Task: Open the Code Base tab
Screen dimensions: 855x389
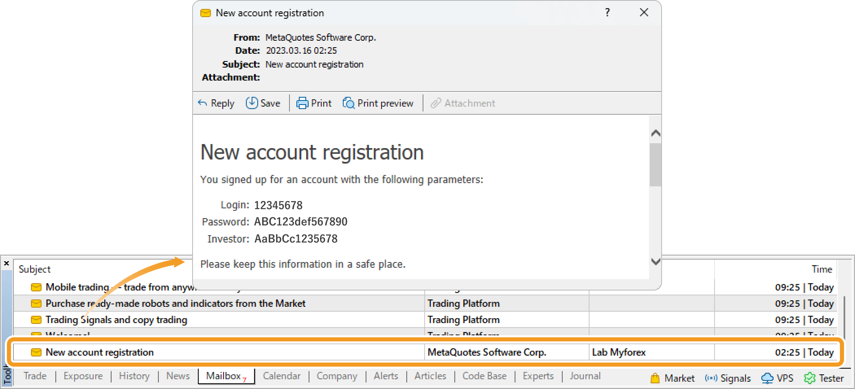Action: [484, 376]
